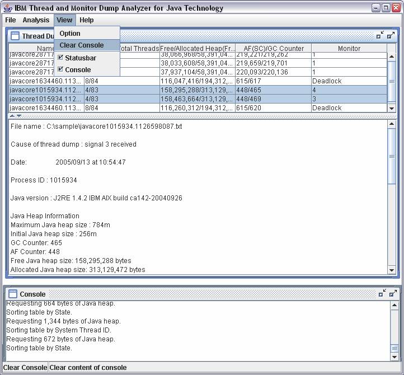This screenshot has width=404, height=375.
Task: Open the Analysis menu
Action: click(x=36, y=20)
